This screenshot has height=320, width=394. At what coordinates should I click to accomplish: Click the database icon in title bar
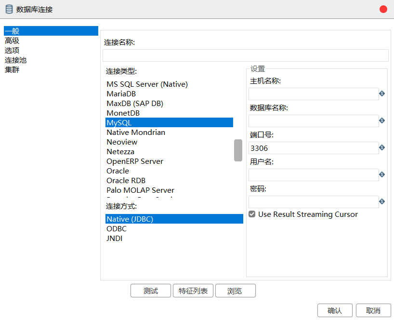tap(9, 9)
